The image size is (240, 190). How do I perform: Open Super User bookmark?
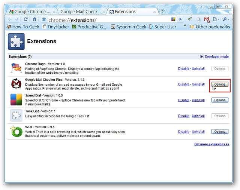click(x=162, y=27)
